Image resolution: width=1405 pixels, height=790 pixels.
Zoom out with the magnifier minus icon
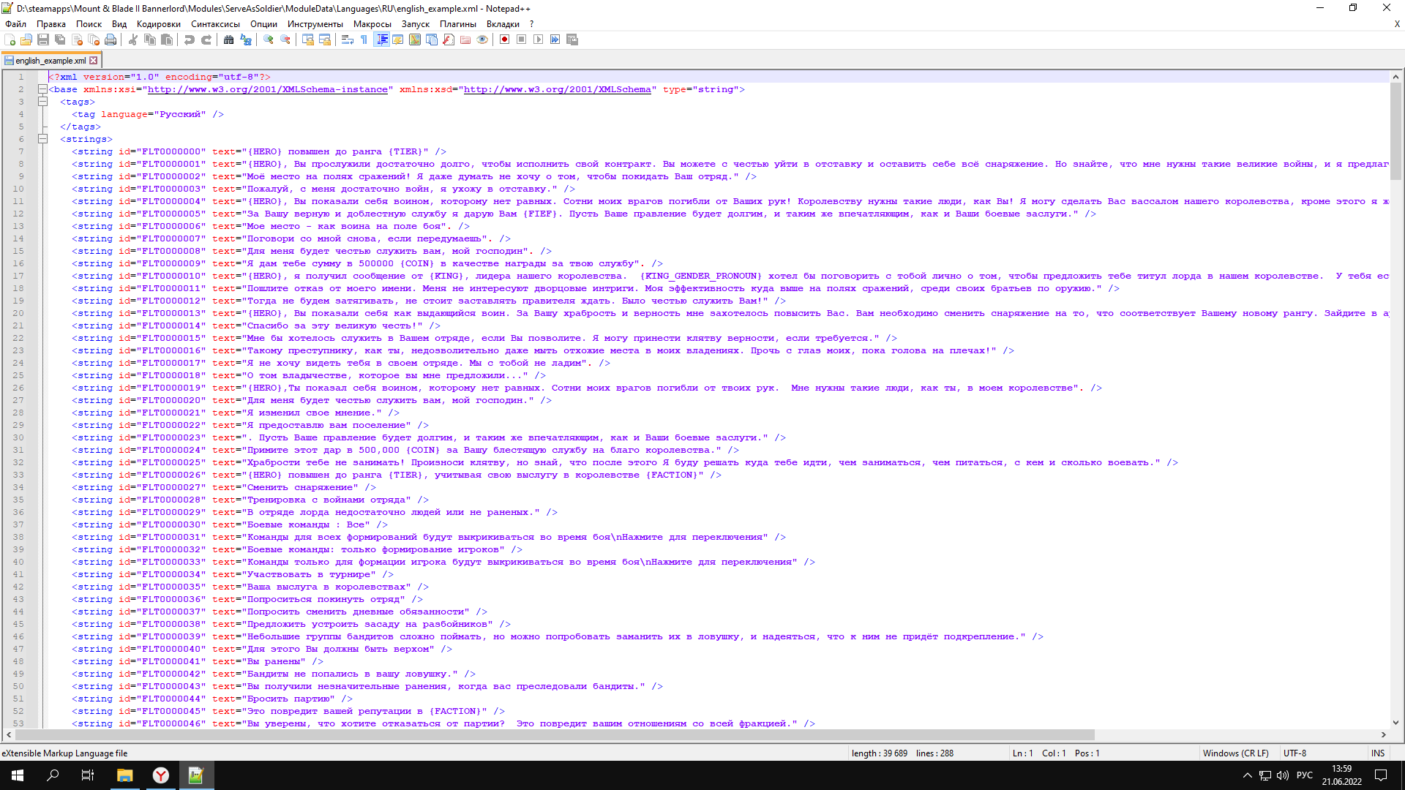pyautogui.click(x=285, y=39)
